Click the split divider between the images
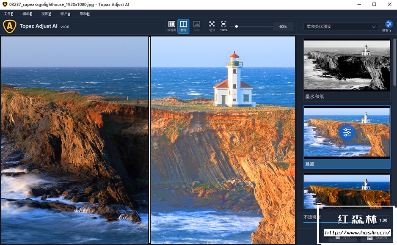 149,140
